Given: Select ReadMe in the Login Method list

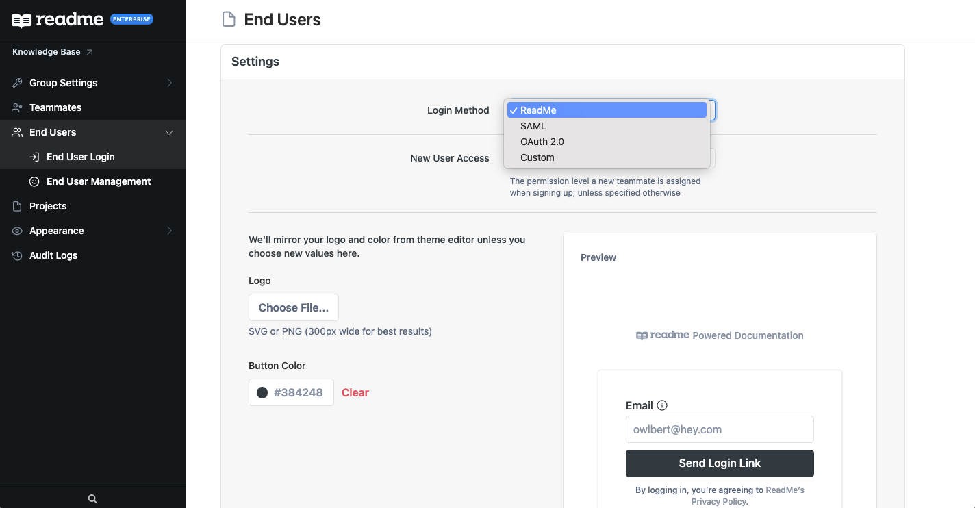Looking at the screenshot, I should point(607,110).
